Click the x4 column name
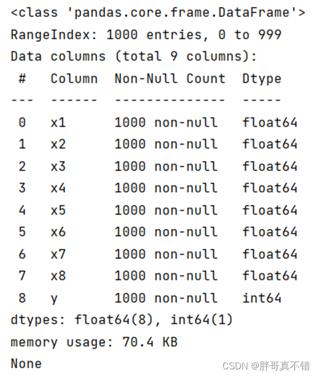The width and height of the screenshot is (318, 376). (58, 188)
